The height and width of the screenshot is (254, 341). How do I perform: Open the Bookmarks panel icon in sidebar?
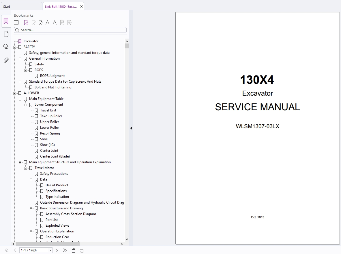[x=6, y=21]
